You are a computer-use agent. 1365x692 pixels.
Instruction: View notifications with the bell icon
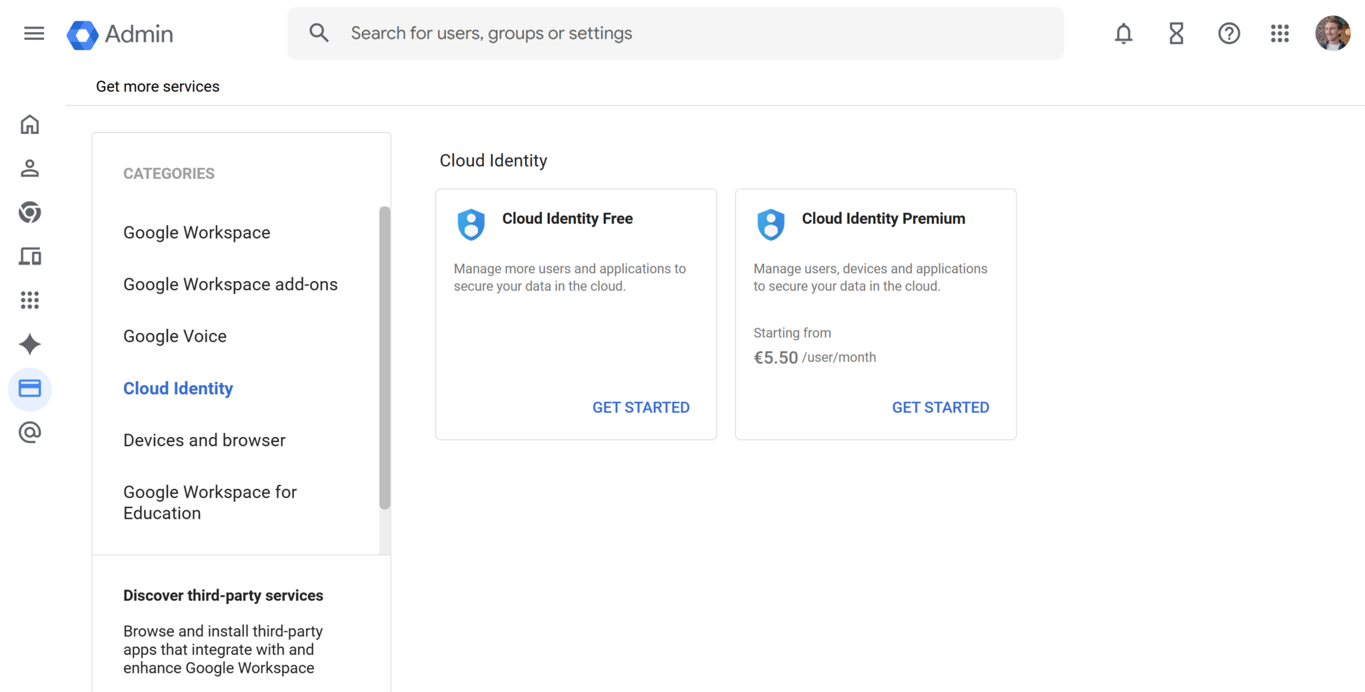[1123, 33]
